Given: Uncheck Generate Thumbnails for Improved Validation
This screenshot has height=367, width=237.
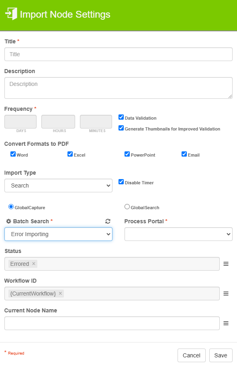Looking at the screenshot, I should [121, 128].
